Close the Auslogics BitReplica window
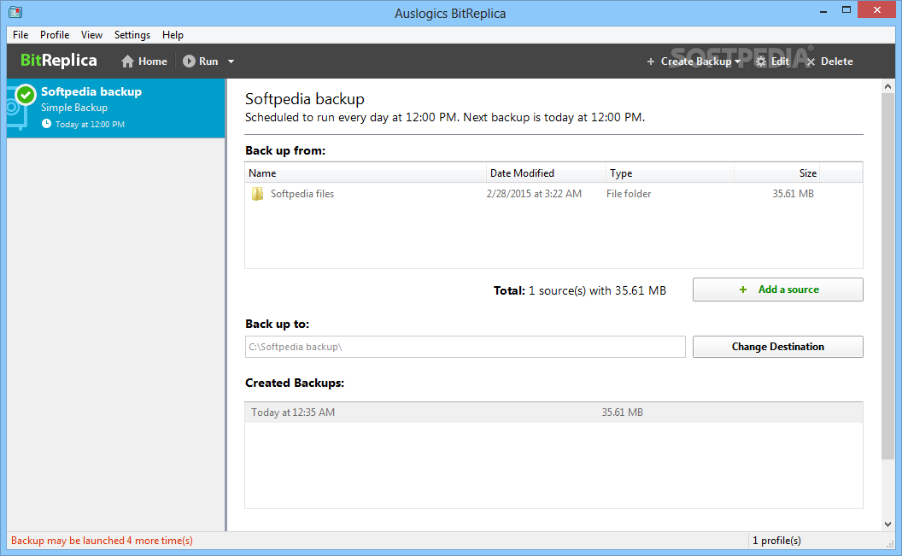The height and width of the screenshot is (556, 902). click(876, 9)
